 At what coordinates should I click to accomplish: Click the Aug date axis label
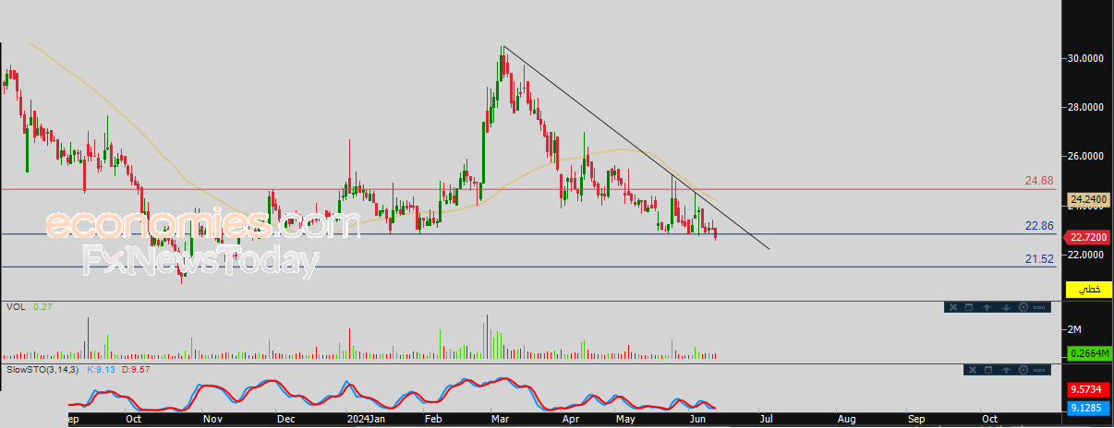click(845, 418)
